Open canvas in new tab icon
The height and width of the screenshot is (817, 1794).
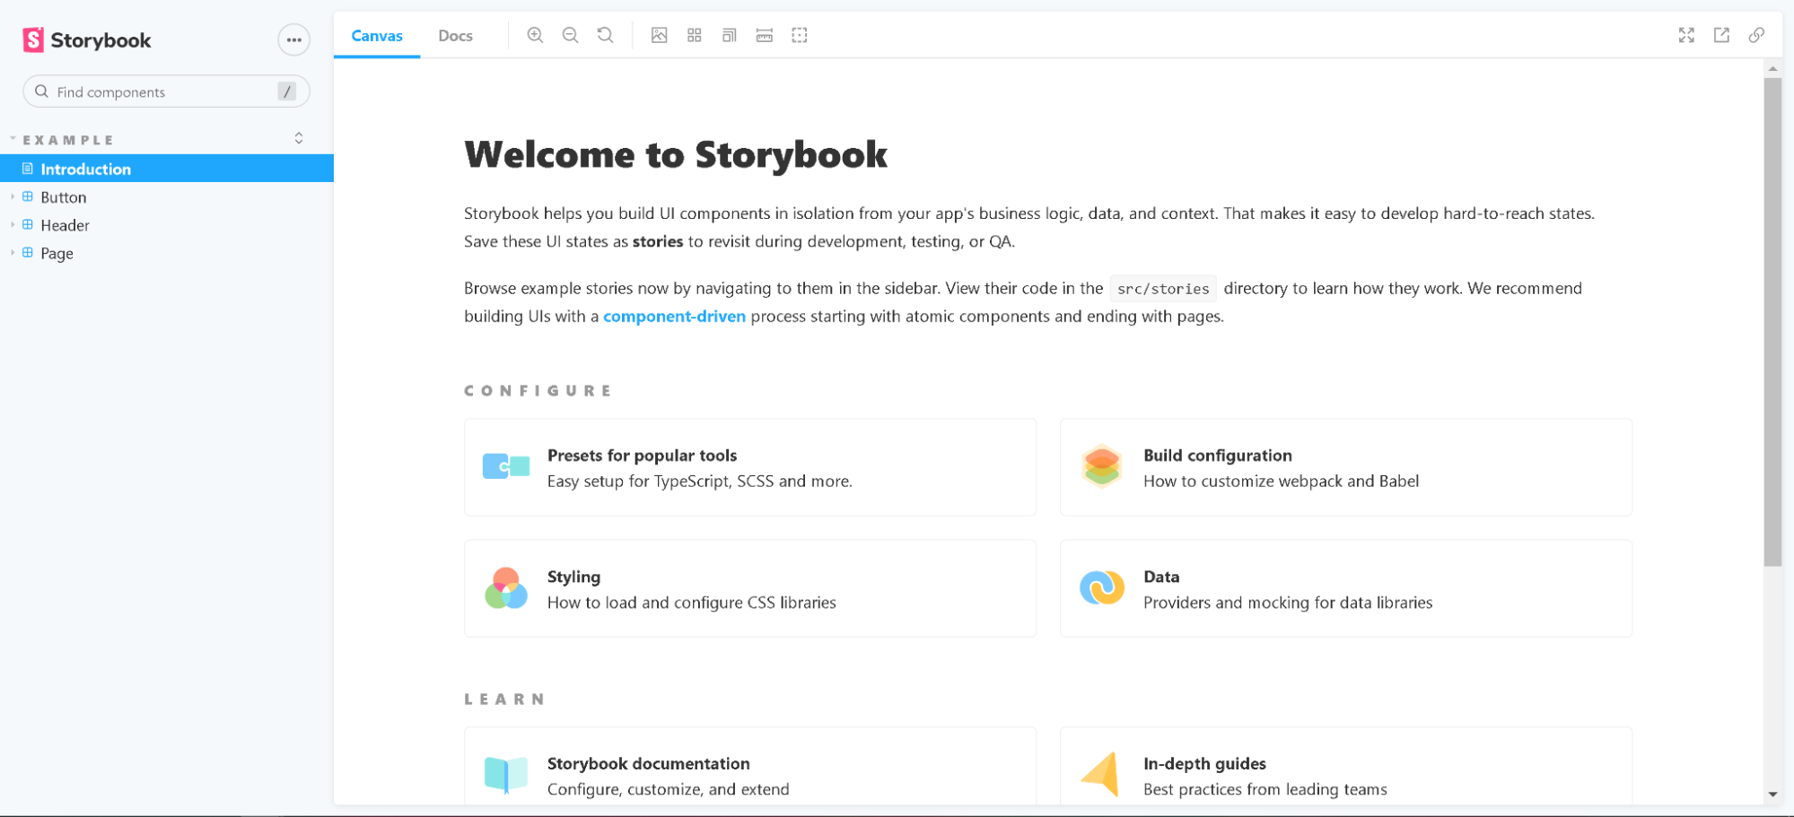coord(1721,35)
